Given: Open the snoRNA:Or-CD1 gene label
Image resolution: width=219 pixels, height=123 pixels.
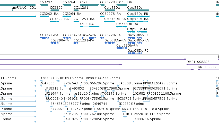Looking at the screenshot, I should point(24,7).
